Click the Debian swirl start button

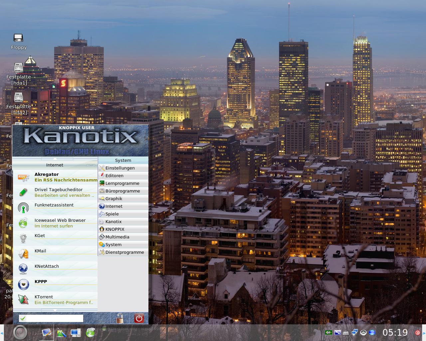[x=20, y=332]
